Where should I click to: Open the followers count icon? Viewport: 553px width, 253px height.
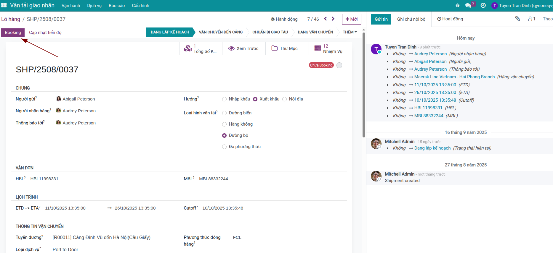click(x=532, y=19)
